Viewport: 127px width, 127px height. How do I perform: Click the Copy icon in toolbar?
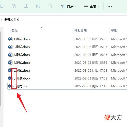[2, 6]
